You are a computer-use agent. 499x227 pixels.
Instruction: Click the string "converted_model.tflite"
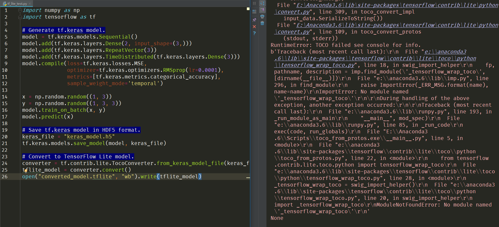[77, 177]
